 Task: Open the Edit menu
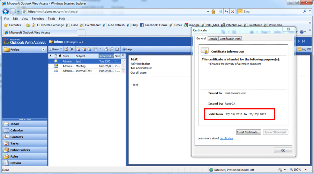(x=15, y=19)
